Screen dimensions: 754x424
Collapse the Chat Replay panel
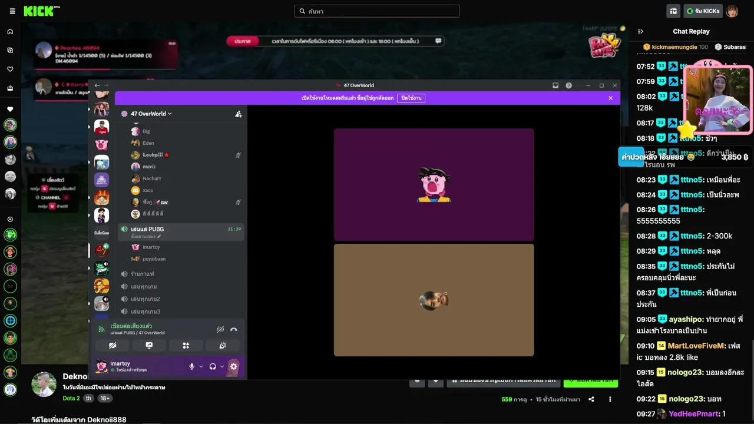pyautogui.click(x=641, y=32)
